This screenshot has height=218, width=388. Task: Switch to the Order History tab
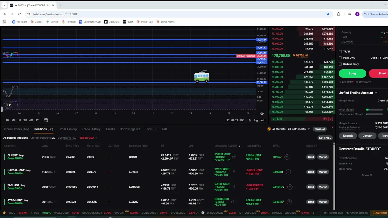click(68, 129)
